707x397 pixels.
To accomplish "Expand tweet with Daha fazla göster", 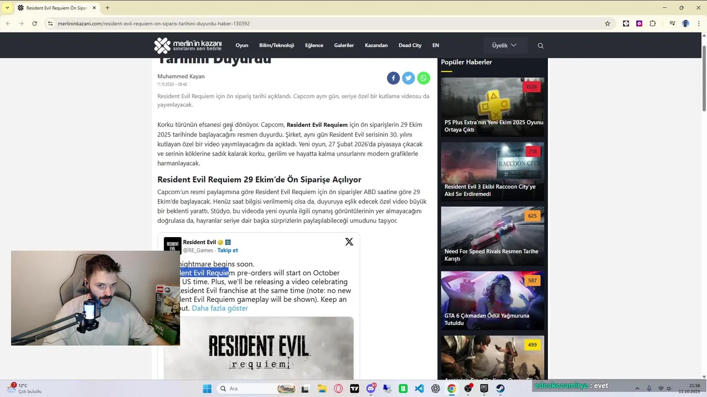I will [220, 308].
